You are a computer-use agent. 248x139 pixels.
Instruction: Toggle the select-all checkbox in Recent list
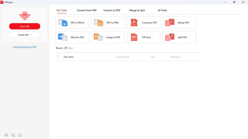[x=59, y=57]
